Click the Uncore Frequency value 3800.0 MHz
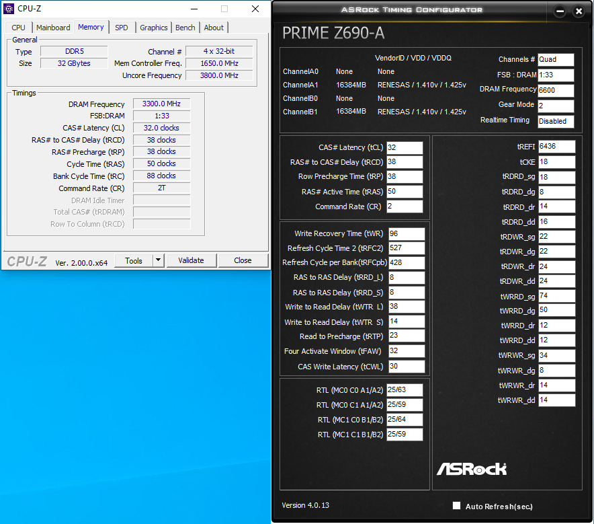This screenshot has height=524, width=594. click(x=219, y=75)
